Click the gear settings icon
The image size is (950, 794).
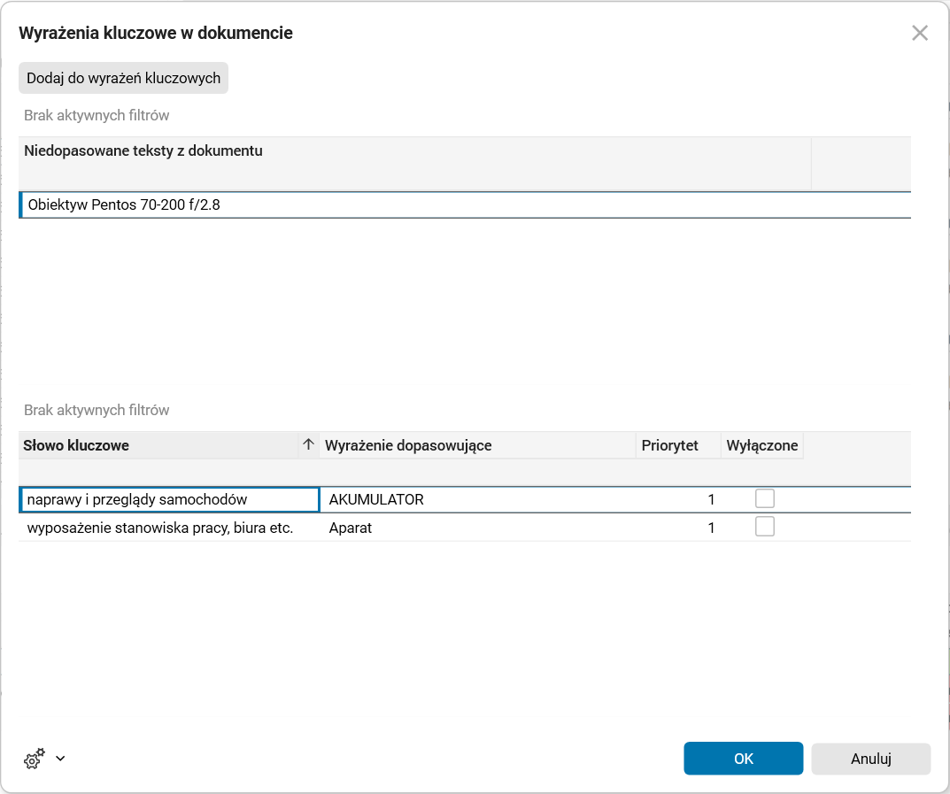tap(35, 759)
